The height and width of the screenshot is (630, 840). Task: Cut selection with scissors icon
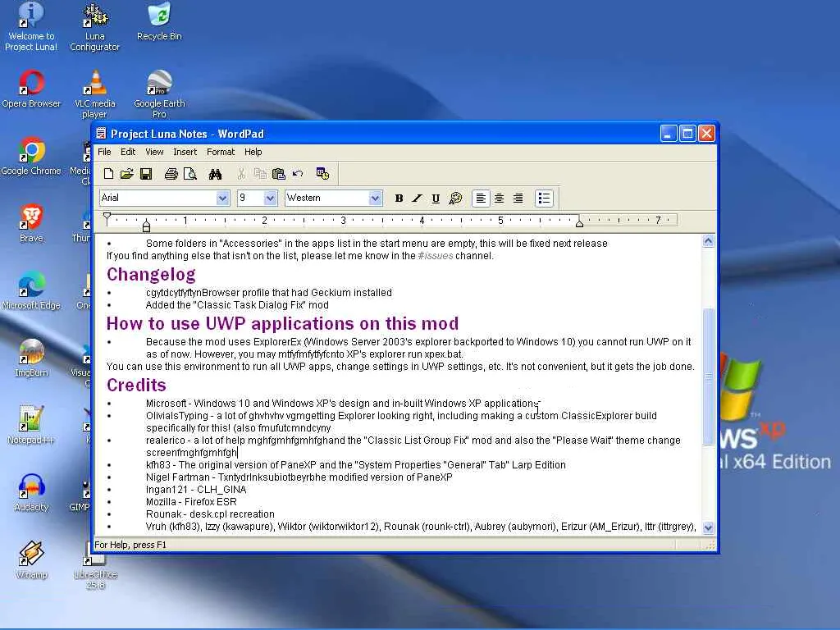(x=241, y=174)
